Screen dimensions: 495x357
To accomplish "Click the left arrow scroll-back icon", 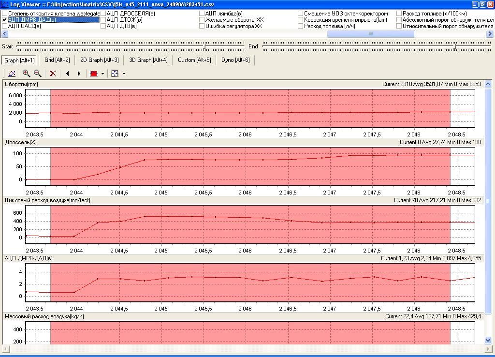I will point(67,74).
